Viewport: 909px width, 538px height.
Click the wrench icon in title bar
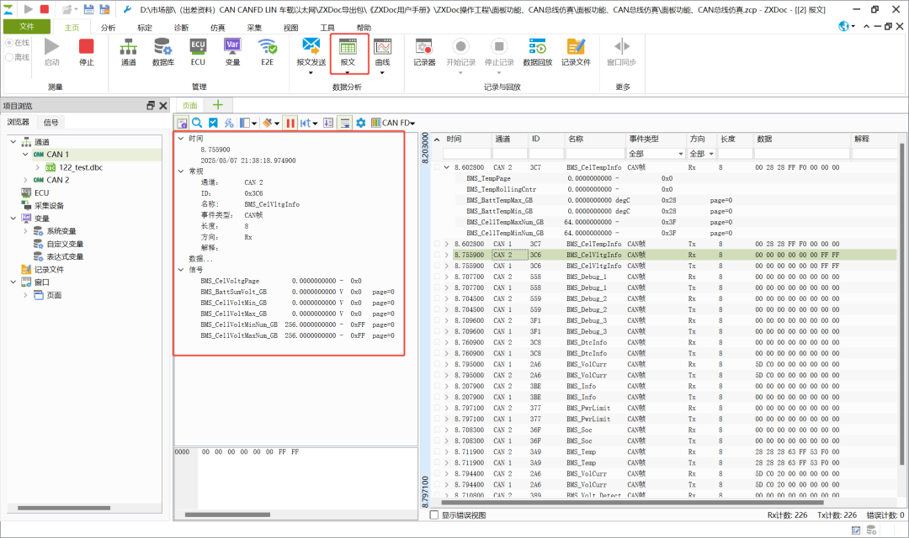[128, 9]
